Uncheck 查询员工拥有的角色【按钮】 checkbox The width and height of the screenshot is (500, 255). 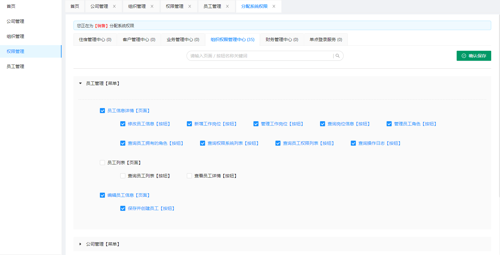point(123,143)
